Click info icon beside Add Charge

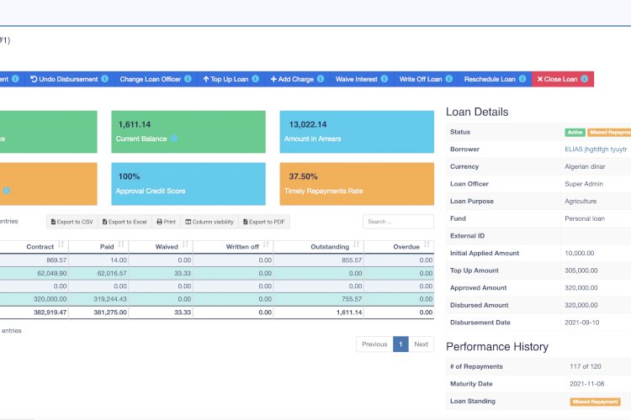tap(321, 79)
